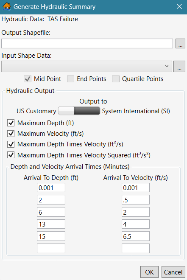Click the Hydraulic Data: TAS Failure text
Image resolution: width=187 pixels, height=280 pixels.
tap(39, 19)
